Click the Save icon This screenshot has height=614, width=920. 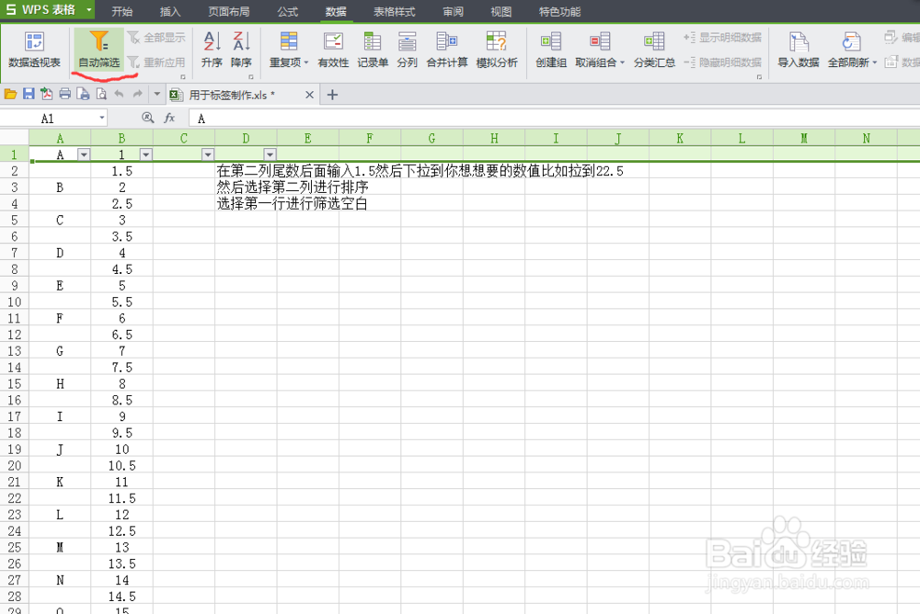tap(29, 94)
